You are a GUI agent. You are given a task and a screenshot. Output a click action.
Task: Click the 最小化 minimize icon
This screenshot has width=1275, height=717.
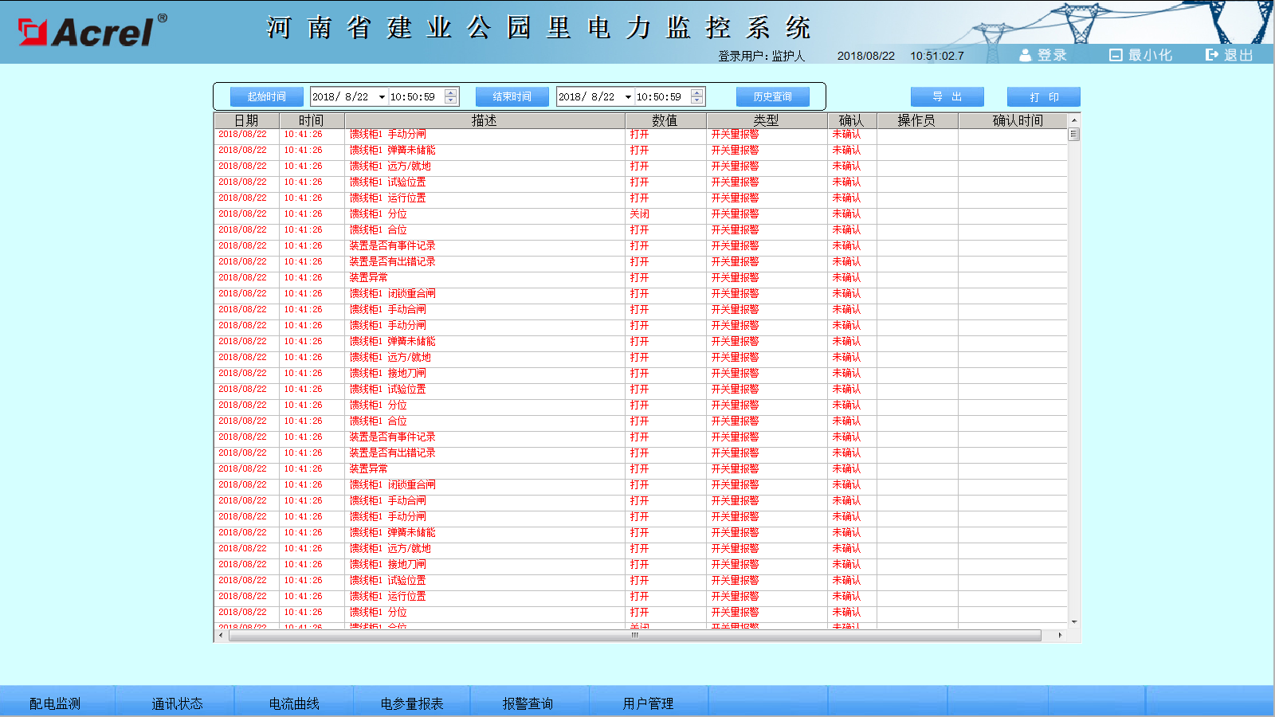point(1116,55)
